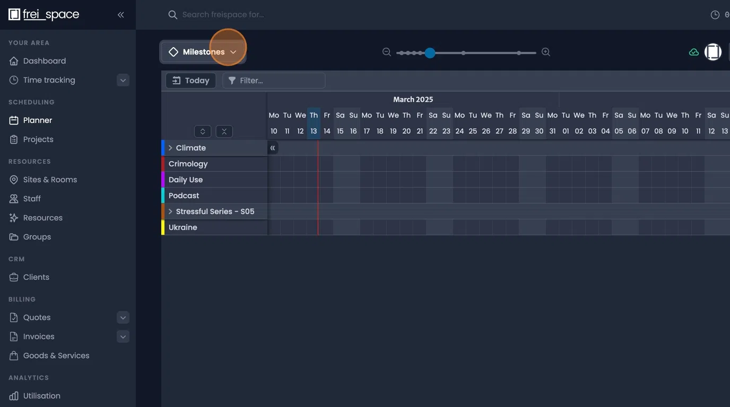Viewport: 730px width, 407px height.
Task: Click the Sites & Rooms location icon
Action: pyautogui.click(x=14, y=179)
